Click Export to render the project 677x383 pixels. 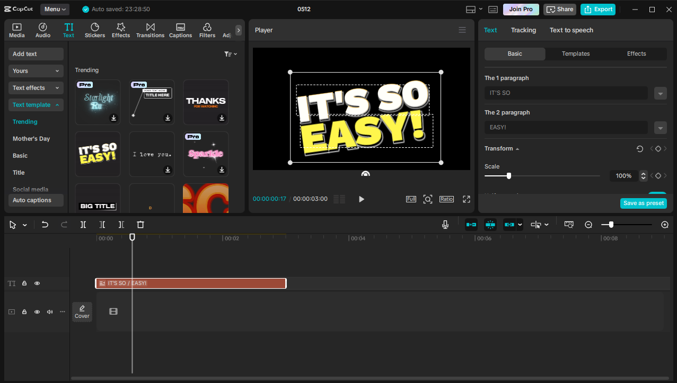[x=597, y=9]
